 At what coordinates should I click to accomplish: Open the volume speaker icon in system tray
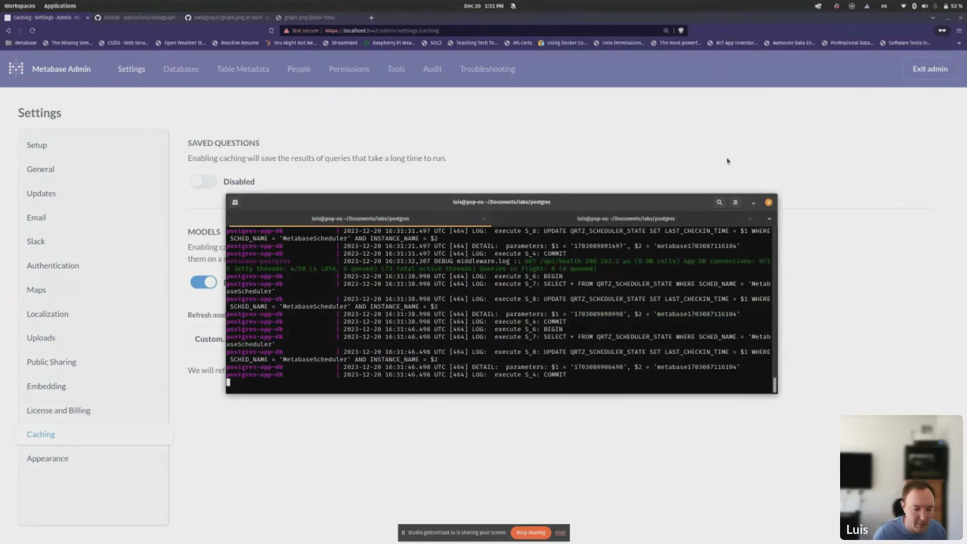924,6
